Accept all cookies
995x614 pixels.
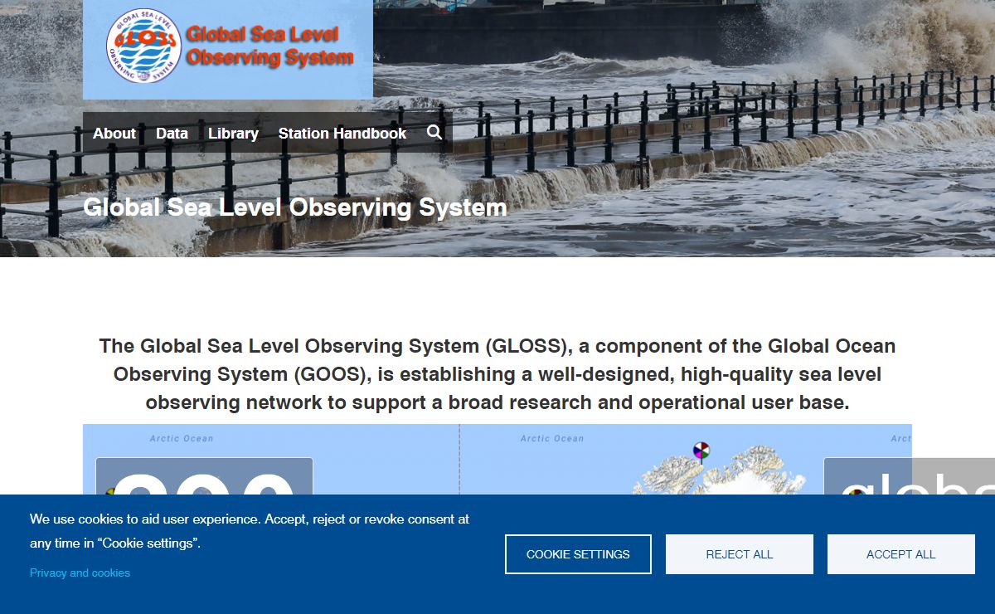coord(901,554)
